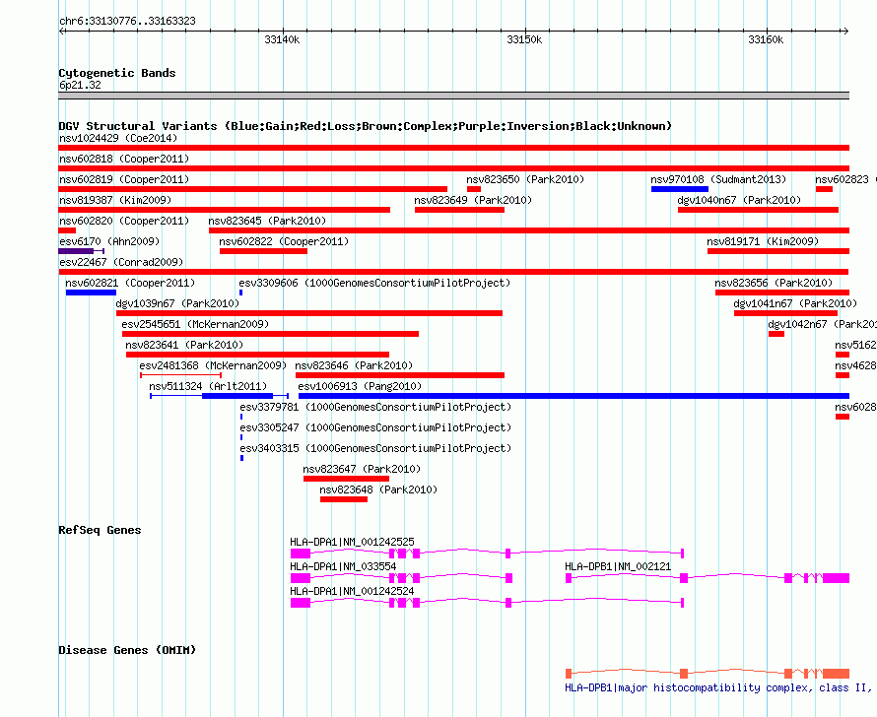877x717 pixels.
Task: Select the esv3403315 variant label
Action: [x=375, y=448]
